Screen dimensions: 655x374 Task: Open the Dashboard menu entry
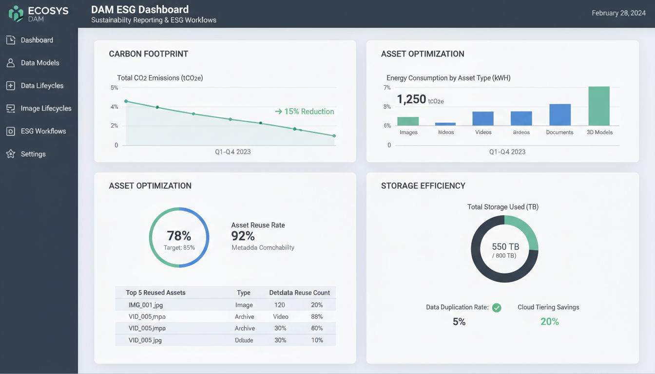tap(37, 40)
